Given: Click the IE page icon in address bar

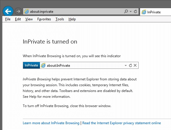Looking at the screenshot, I should point(26,11).
